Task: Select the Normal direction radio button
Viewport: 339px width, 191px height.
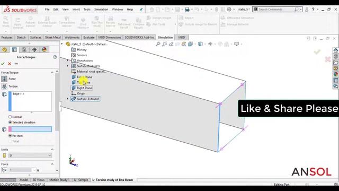Action: pyautogui.click(x=10, y=117)
